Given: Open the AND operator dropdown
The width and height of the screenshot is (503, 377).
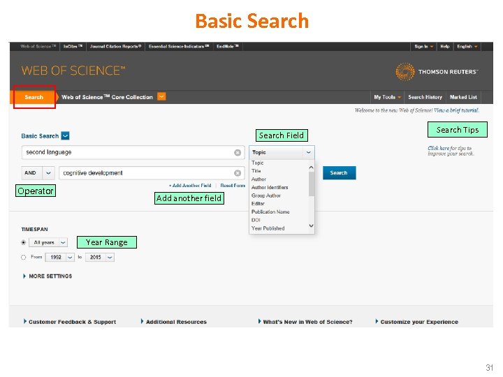Looking at the screenshot, I should pos(38,173).
